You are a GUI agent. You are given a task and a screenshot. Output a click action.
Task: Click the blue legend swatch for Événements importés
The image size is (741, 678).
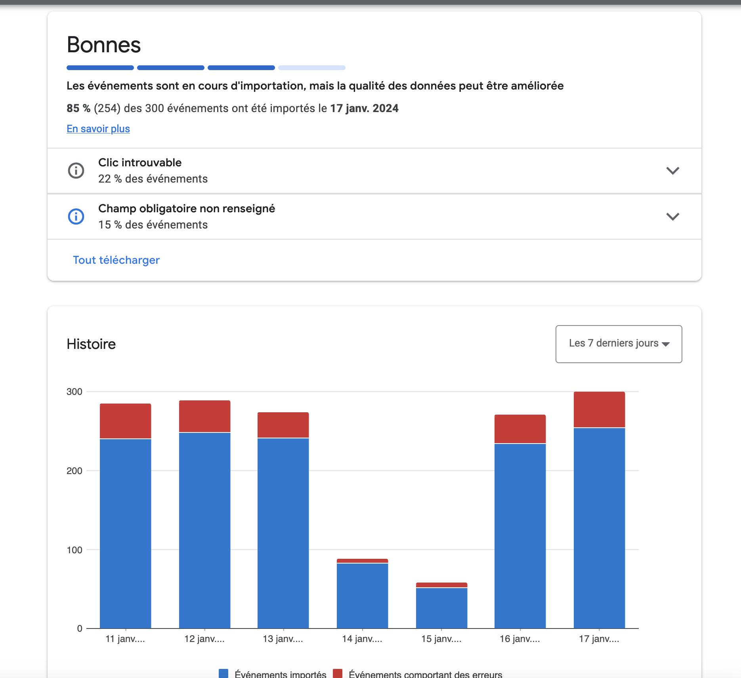click(223, 673)
